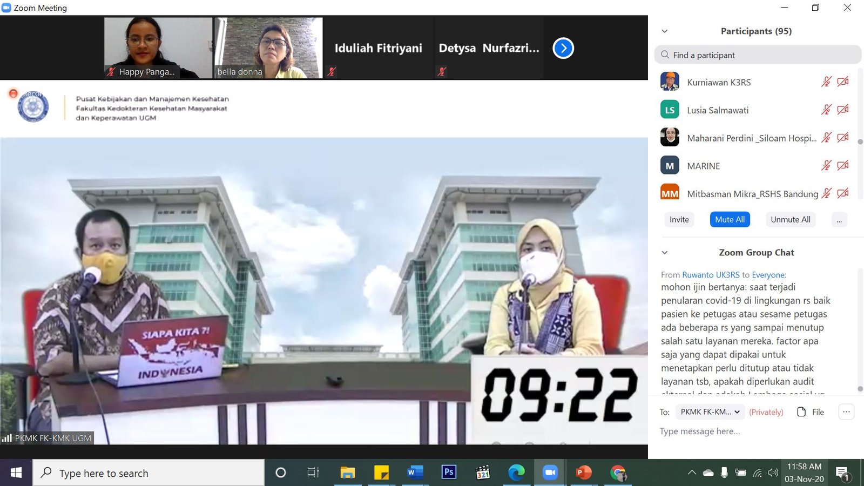Open participants more options ellipsis menu
The width and height of the screenshot is (864, 486).
pos(839,220)
